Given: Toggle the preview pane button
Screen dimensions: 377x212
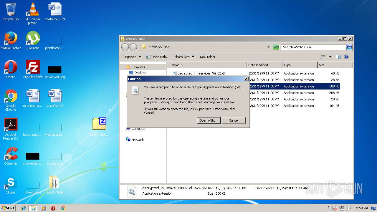Looking at the screenshot, I should [x=338, y=57].
